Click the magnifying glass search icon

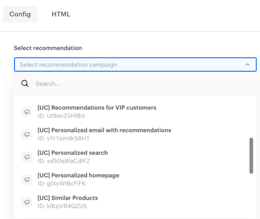coord(25,84)
